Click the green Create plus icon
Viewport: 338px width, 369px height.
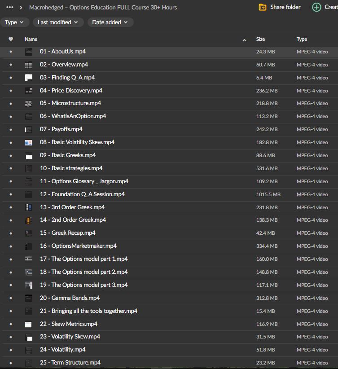[316, 7]
